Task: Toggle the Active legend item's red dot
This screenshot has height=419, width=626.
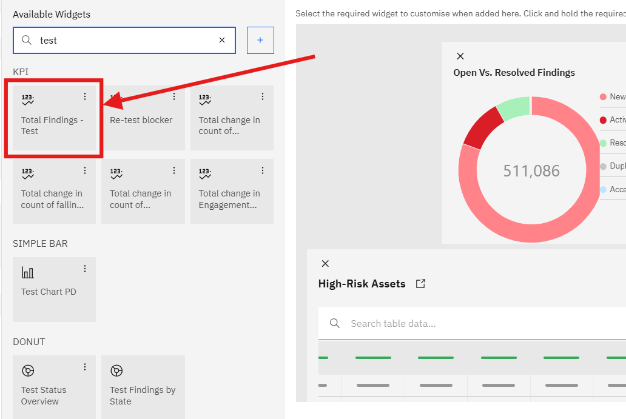Action: click(x=603, y=119)
